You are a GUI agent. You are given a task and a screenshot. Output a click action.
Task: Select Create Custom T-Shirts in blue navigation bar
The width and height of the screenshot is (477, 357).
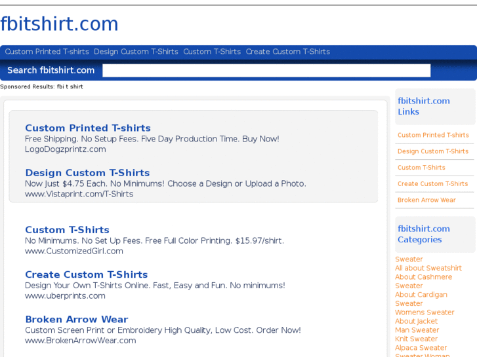(288, 52)
